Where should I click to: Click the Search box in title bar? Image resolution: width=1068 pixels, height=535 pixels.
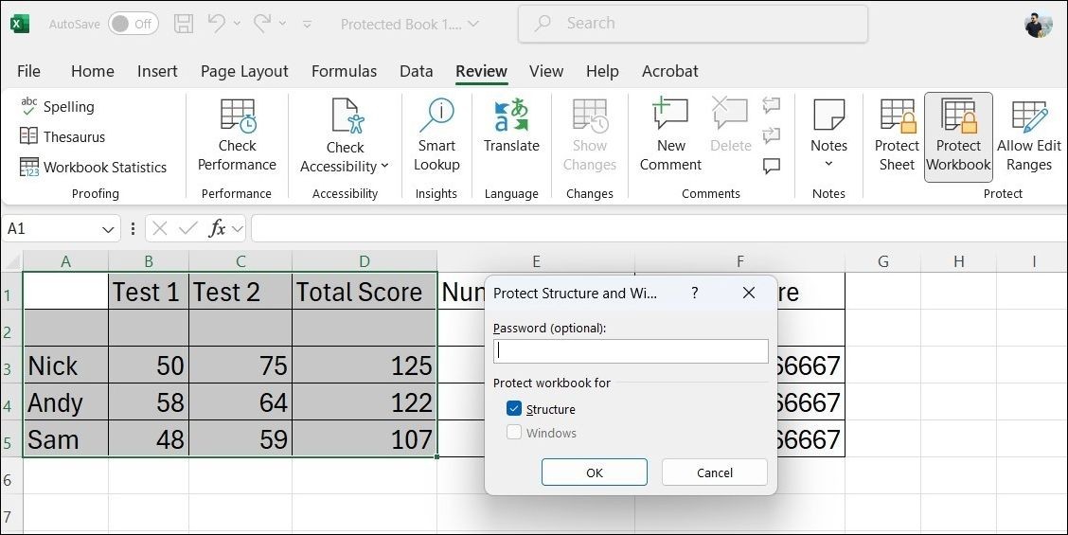pos(693,24)
